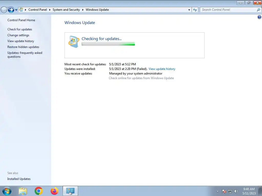Click the 5/1/2023 at 5:12 PM text

(123, 64)
